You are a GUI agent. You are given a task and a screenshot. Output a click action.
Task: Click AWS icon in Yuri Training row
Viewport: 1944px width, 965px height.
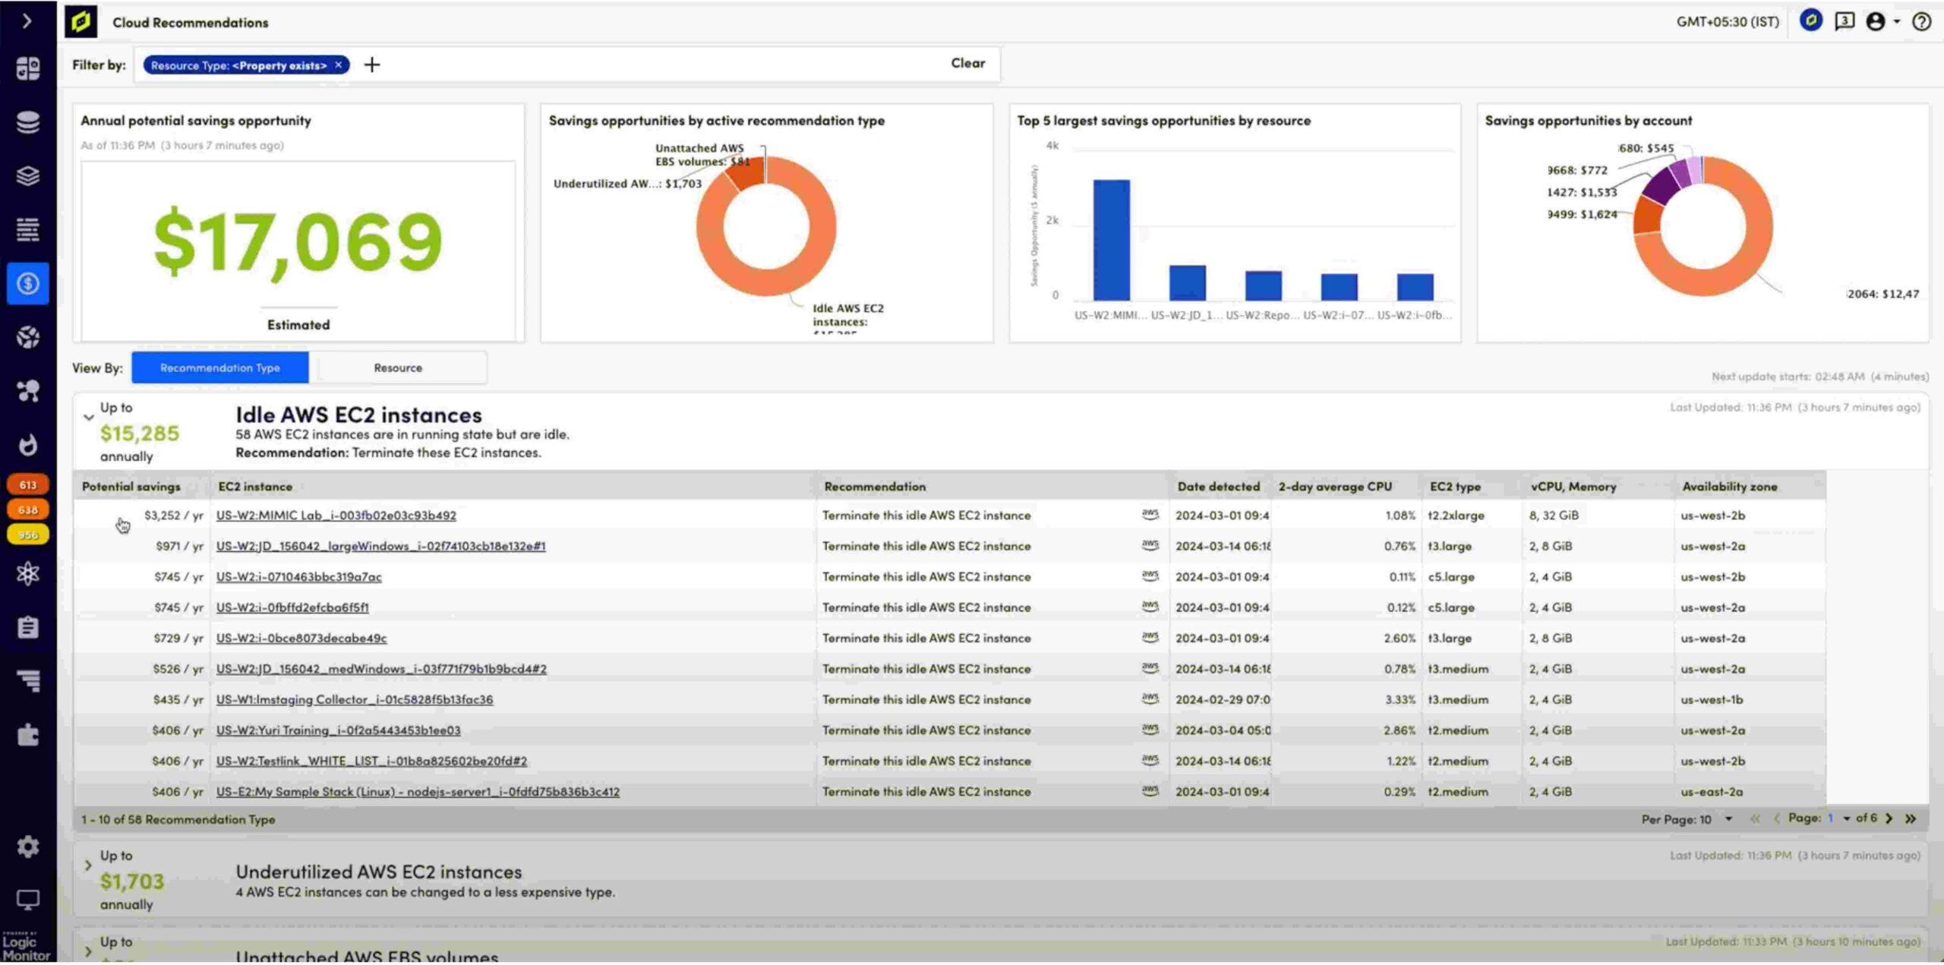pyautogui.click(x=1150, y=730)
